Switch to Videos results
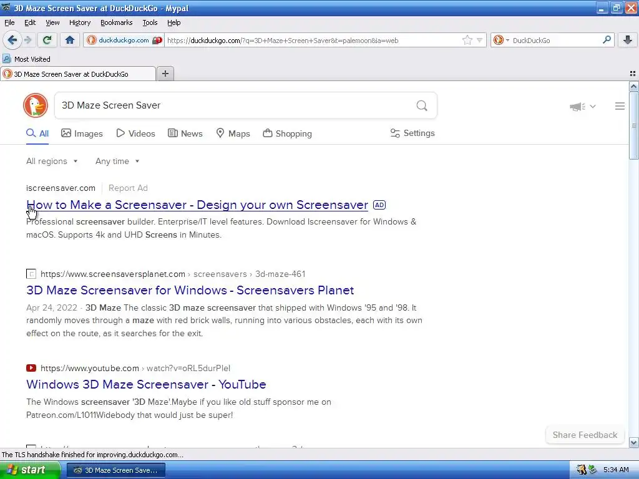The image size is (639, 479). click(x=135, y=133)
